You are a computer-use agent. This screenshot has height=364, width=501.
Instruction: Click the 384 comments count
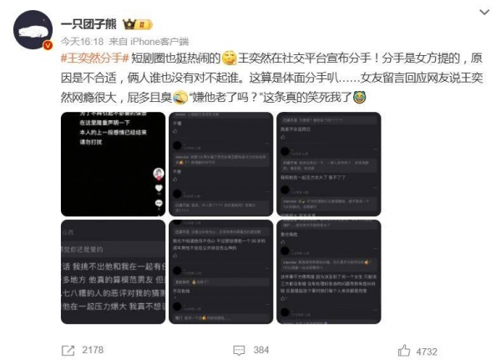click(x=261, y=350)
